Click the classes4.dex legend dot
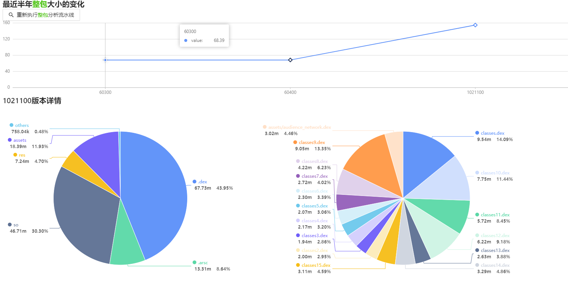This screenshot has height=285, width=568. 298,220
